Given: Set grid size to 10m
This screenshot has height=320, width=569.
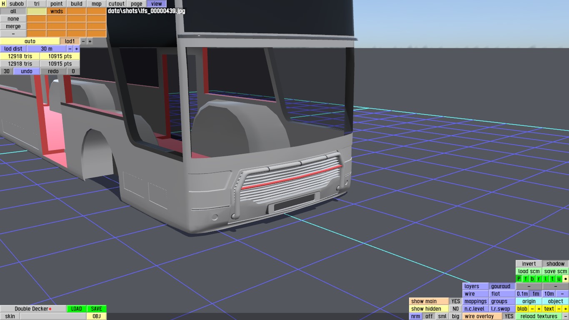Looking at the screenshot, I should point(549,294).
